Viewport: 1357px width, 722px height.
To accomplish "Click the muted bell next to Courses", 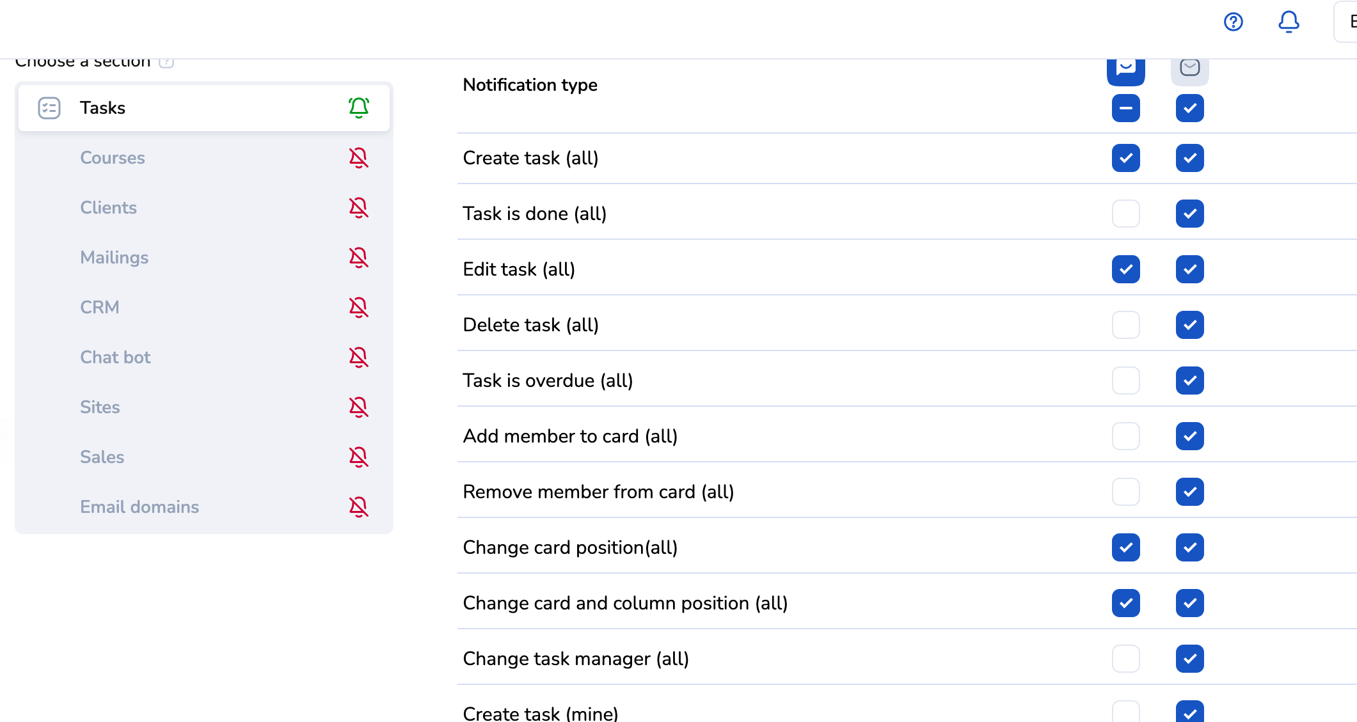I will point(359,157).
